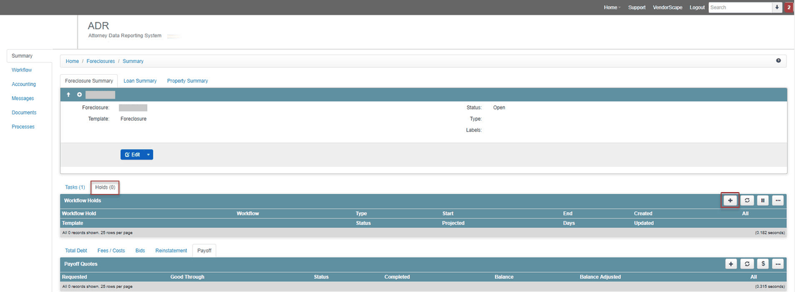This screenshot has width=795, height=292.
Task: Sort by Workflow Hold column header
Action: pos(79,214)
